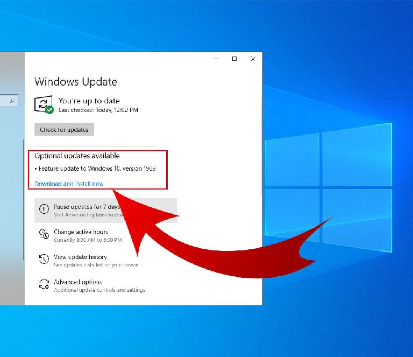Screen dimensions: 413x357
Task: Click the Advanced options gear-sync icon
Action: point(44,284)
